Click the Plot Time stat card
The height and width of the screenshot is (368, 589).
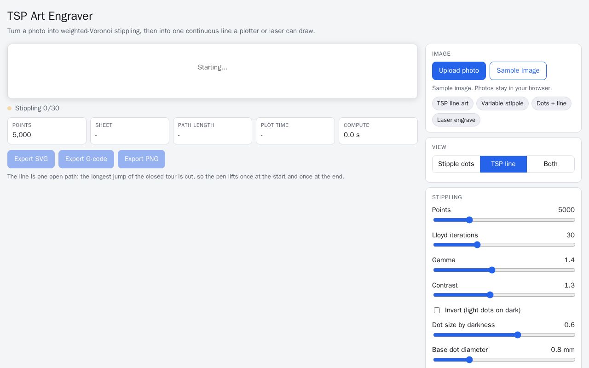tap(295, 131)
